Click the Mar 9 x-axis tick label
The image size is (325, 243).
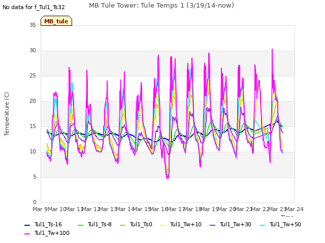coord(41,209)
